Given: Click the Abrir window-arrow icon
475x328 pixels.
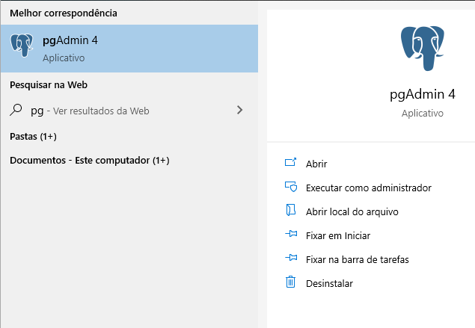Looking at the screenshot, I should [291, 164].
